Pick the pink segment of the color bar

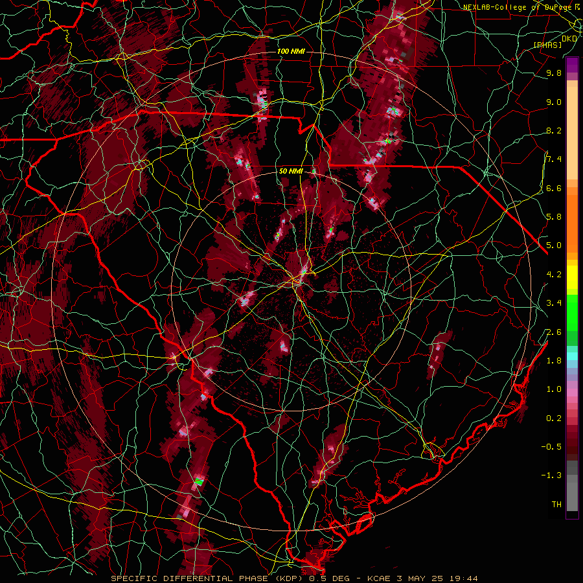(572, 393)
